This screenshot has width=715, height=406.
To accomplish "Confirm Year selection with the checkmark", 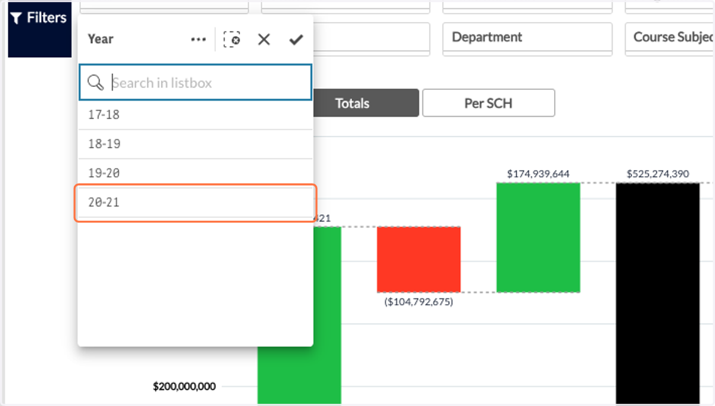I will (x=296, y=40).
